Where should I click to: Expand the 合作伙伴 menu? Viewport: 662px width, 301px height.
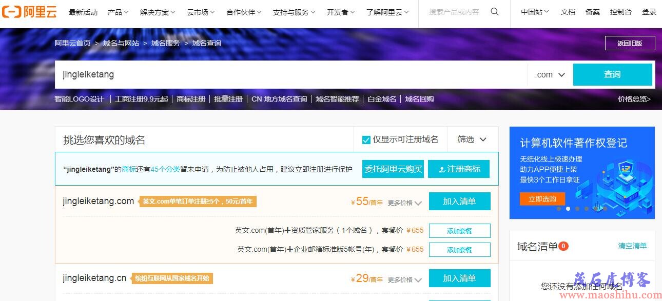tap(244, 12)
